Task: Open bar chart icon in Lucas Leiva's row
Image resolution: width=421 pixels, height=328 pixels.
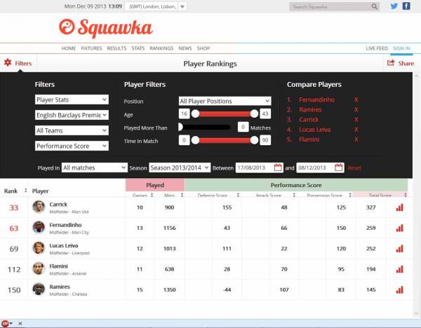Action: [x=400, y=249]
